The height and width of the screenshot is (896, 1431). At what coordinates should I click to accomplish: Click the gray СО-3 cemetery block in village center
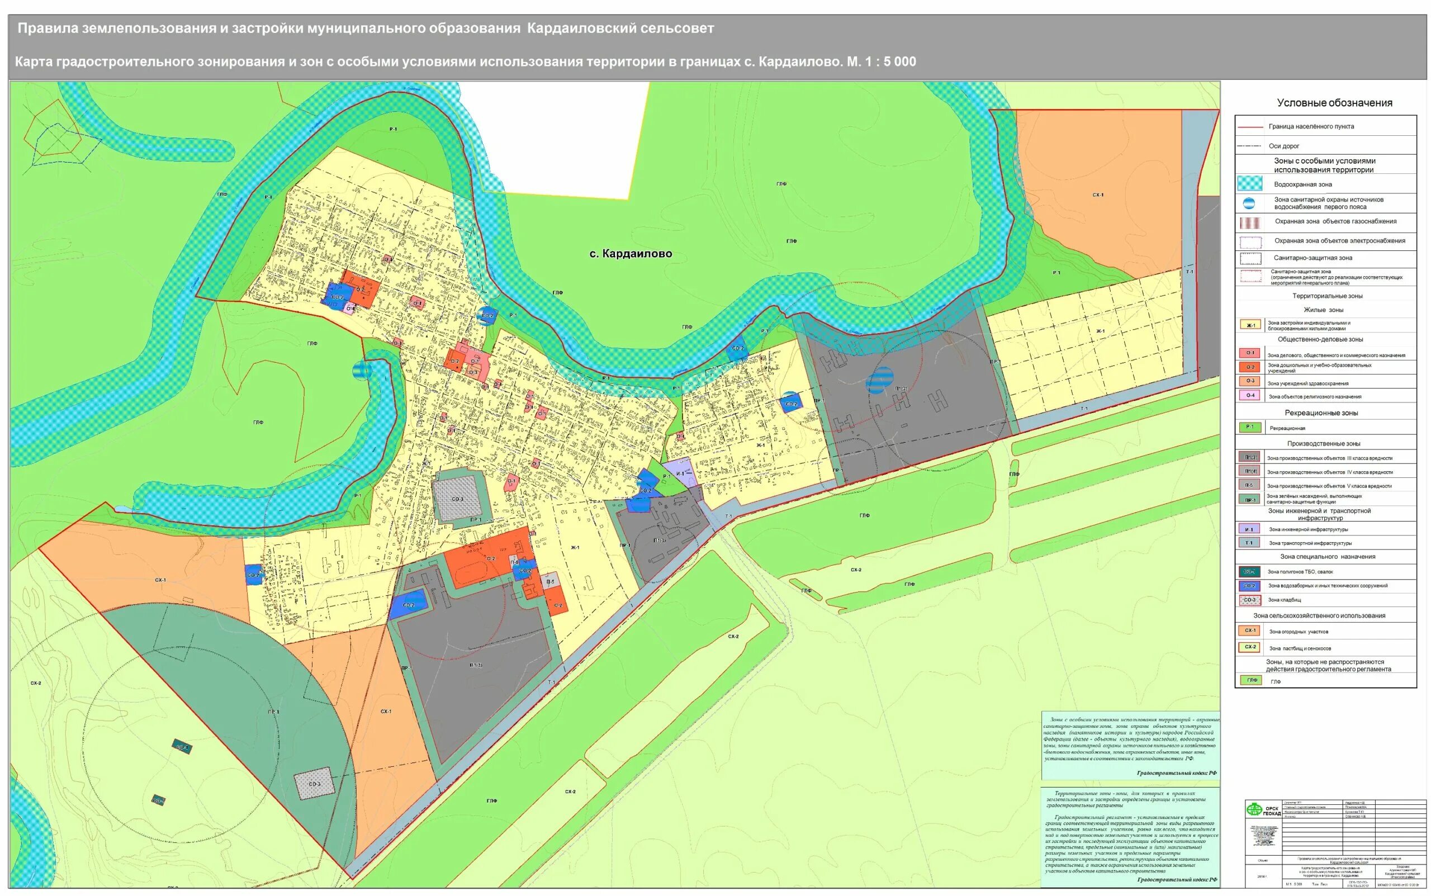click(457, 499)
